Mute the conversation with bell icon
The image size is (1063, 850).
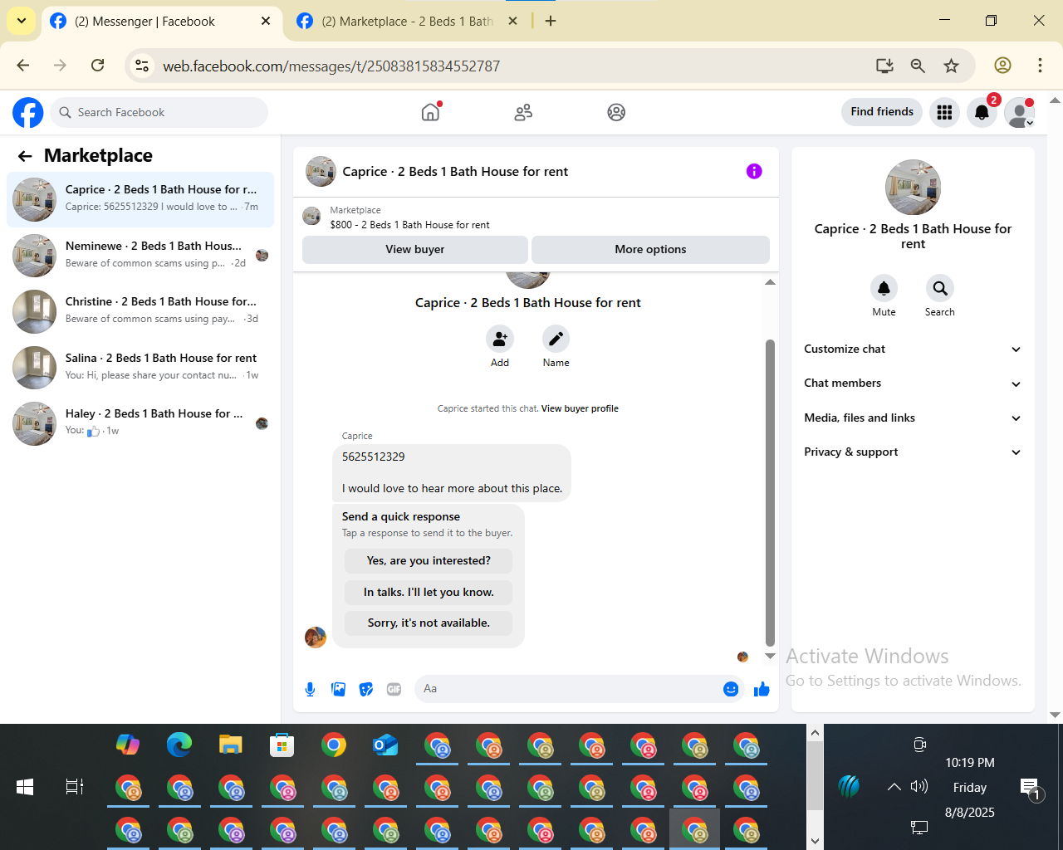pyautogui.click(x=884, y=288)
